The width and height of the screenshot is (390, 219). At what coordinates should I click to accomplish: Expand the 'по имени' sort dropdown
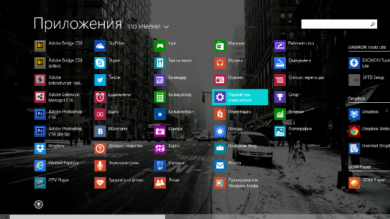click(149, 26)
